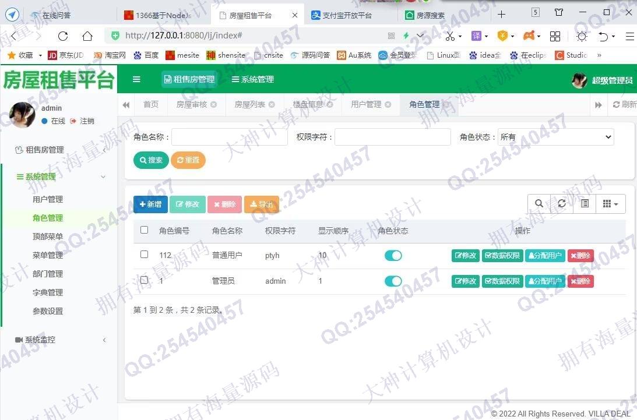The height and width of the screenshot is (420, 637).
Task: Click 数据权限 for 管理员 row
Action: pyautogui.click(x=502, y=281)
